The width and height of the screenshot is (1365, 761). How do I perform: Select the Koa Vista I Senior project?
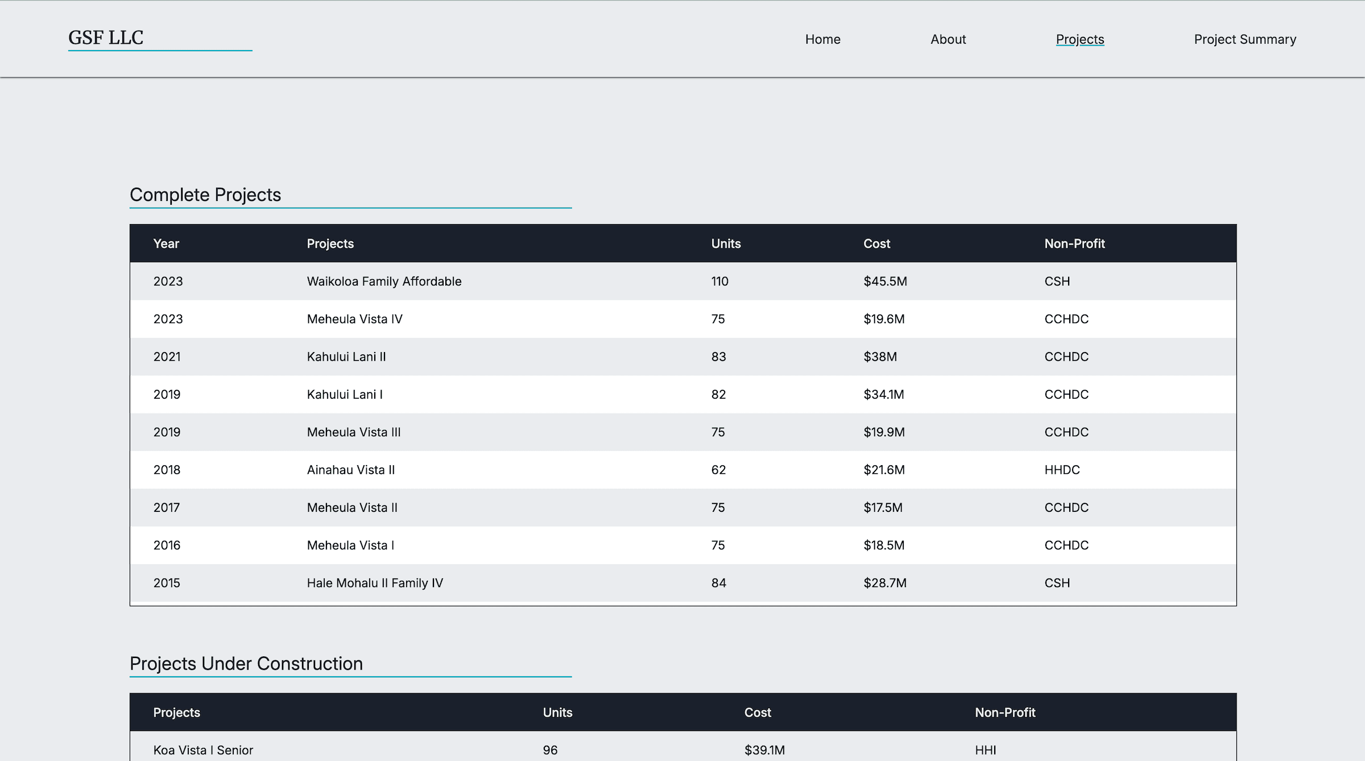click(x=203, y=750)
